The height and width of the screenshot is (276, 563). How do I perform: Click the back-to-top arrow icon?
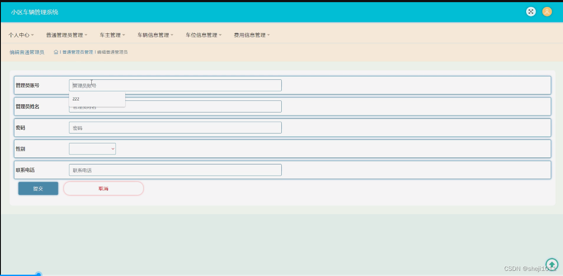[x=552, y=264]
